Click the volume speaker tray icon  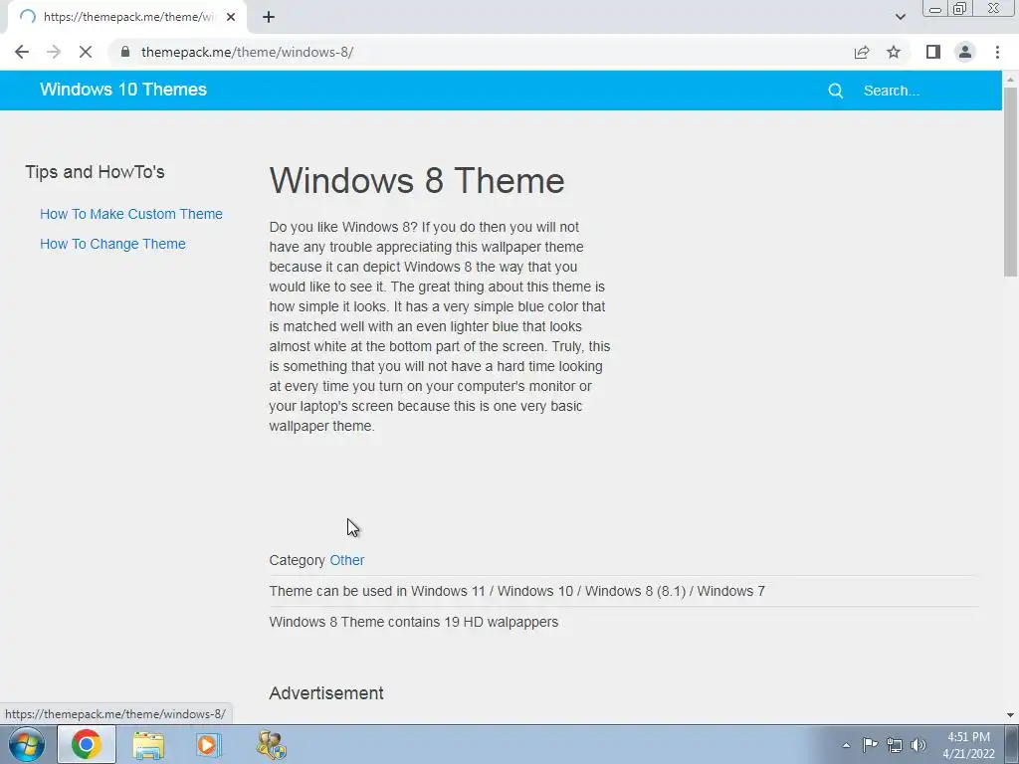[918, 745]
